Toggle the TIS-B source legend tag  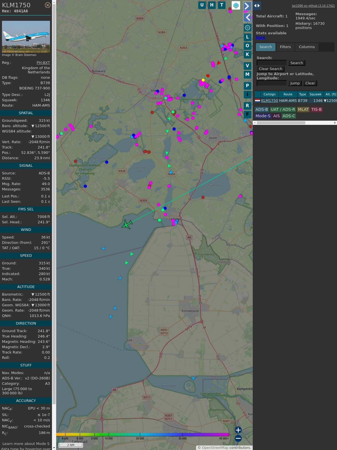[x=316, y=110]
